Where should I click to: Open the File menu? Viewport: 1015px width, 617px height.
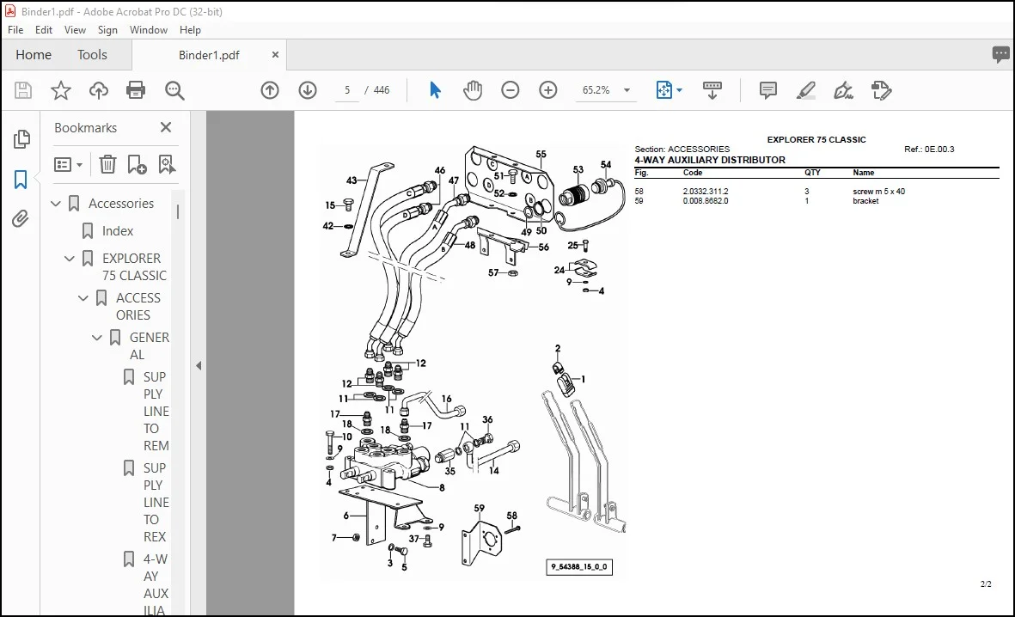(x=15, y=30)
